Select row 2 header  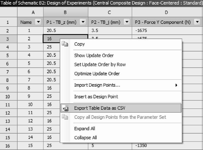[x=8, y=31]
